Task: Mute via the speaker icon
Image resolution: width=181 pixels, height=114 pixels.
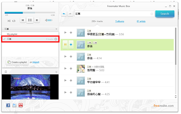Action: coord(46,20)
